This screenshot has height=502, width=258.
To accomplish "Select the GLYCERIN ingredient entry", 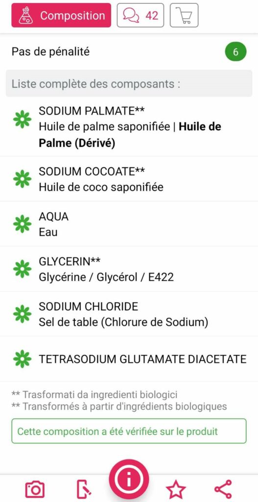I will [x=129, y=269].
